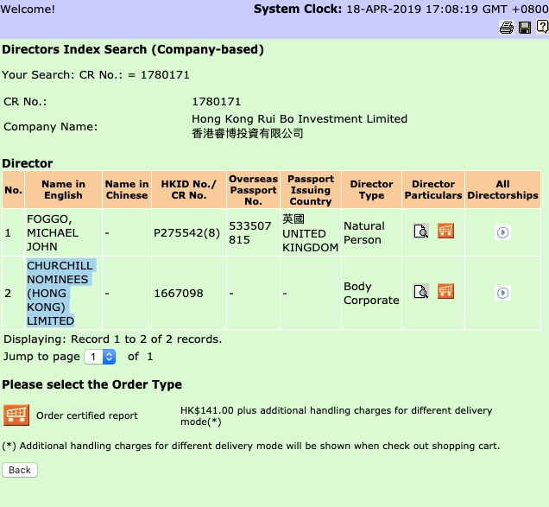Click the print icon at top right

[x=506, y=28]
